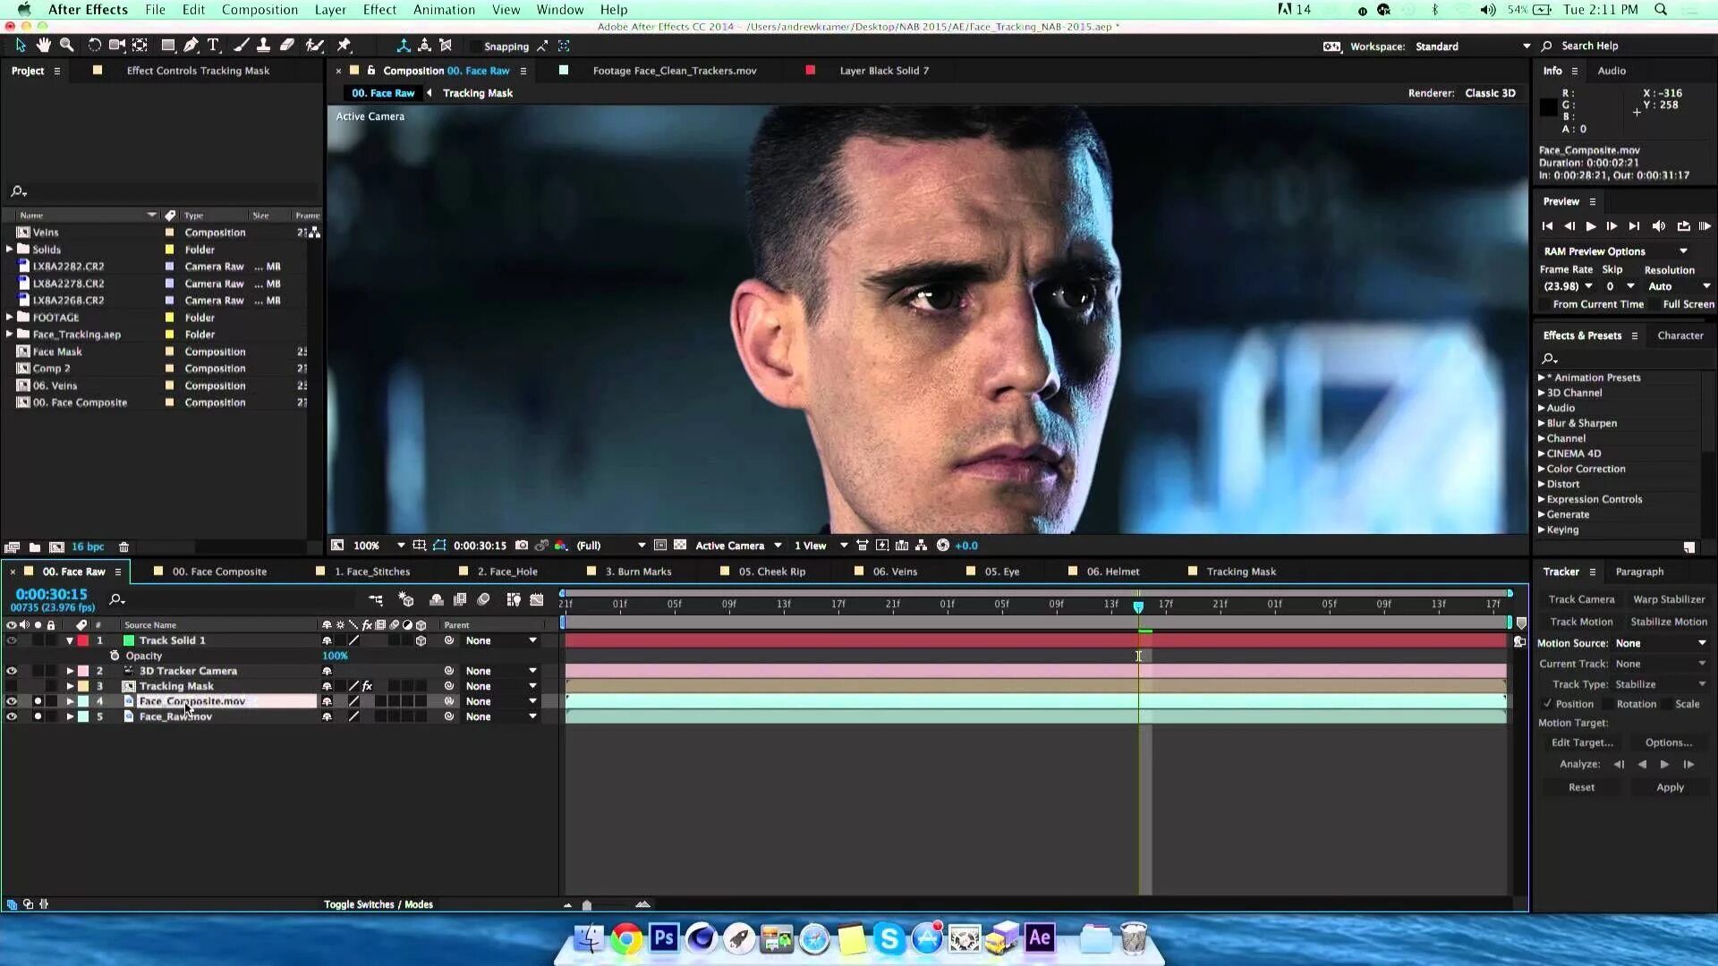Open the Composition menu
Screen dimensions: 1718x966
(259, 10)
